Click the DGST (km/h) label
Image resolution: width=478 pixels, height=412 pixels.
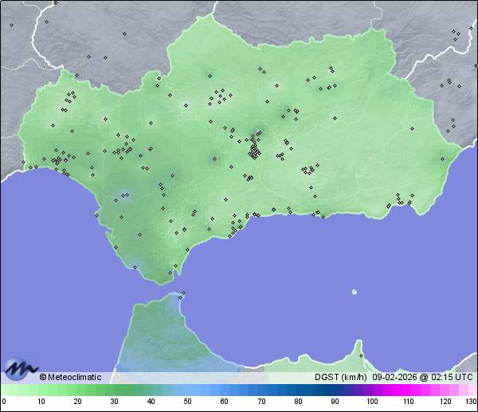[340, 377]
